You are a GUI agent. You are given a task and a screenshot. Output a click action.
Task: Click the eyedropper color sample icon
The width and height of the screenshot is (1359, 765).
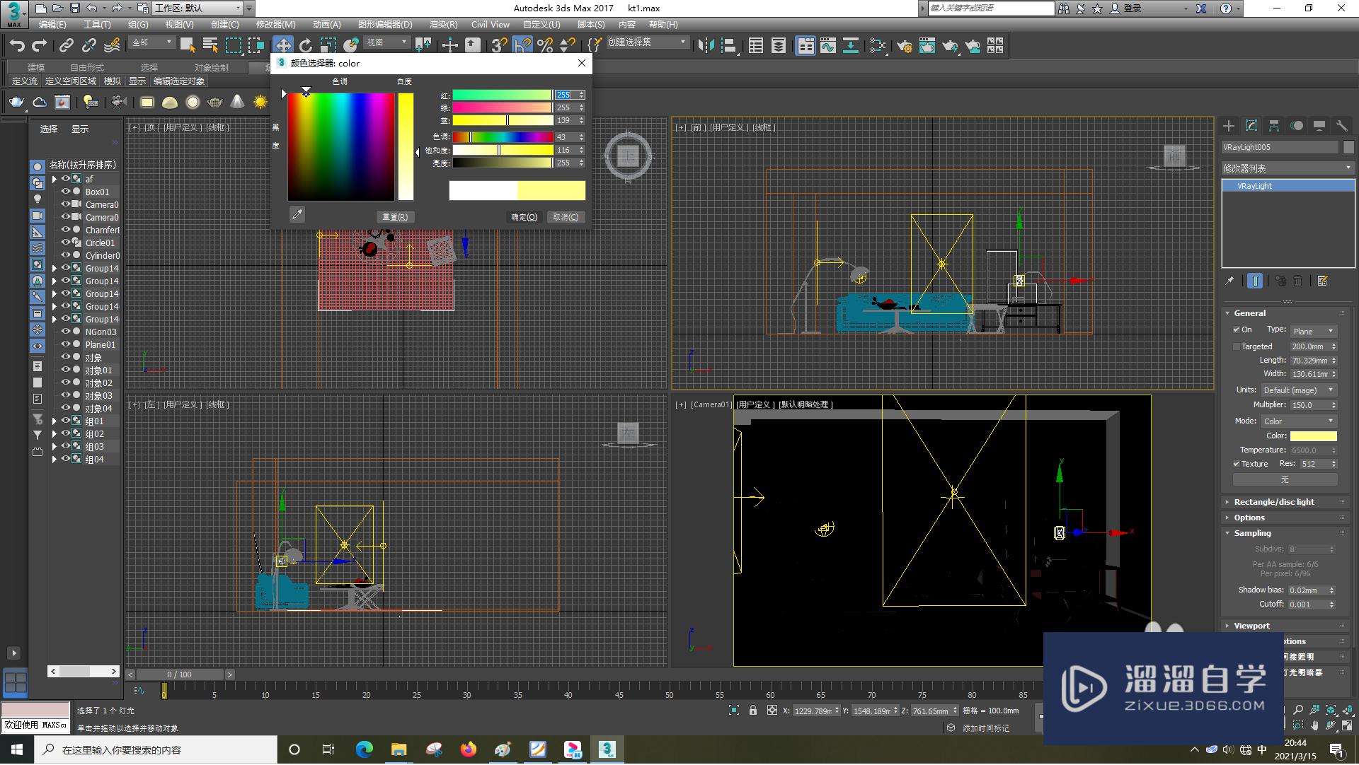point(297,214)
